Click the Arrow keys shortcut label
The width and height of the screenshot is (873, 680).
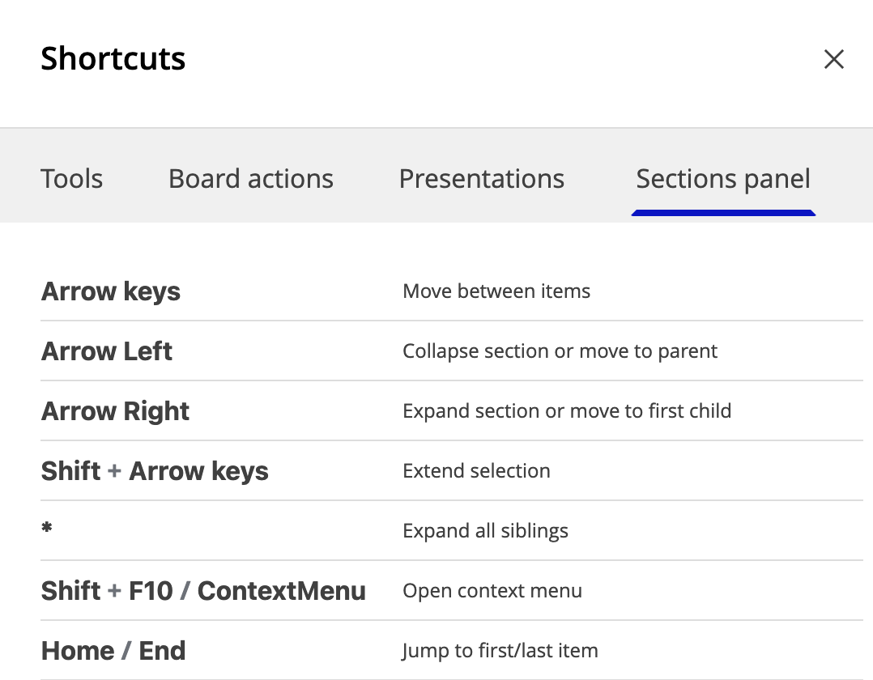click(111, 291)
